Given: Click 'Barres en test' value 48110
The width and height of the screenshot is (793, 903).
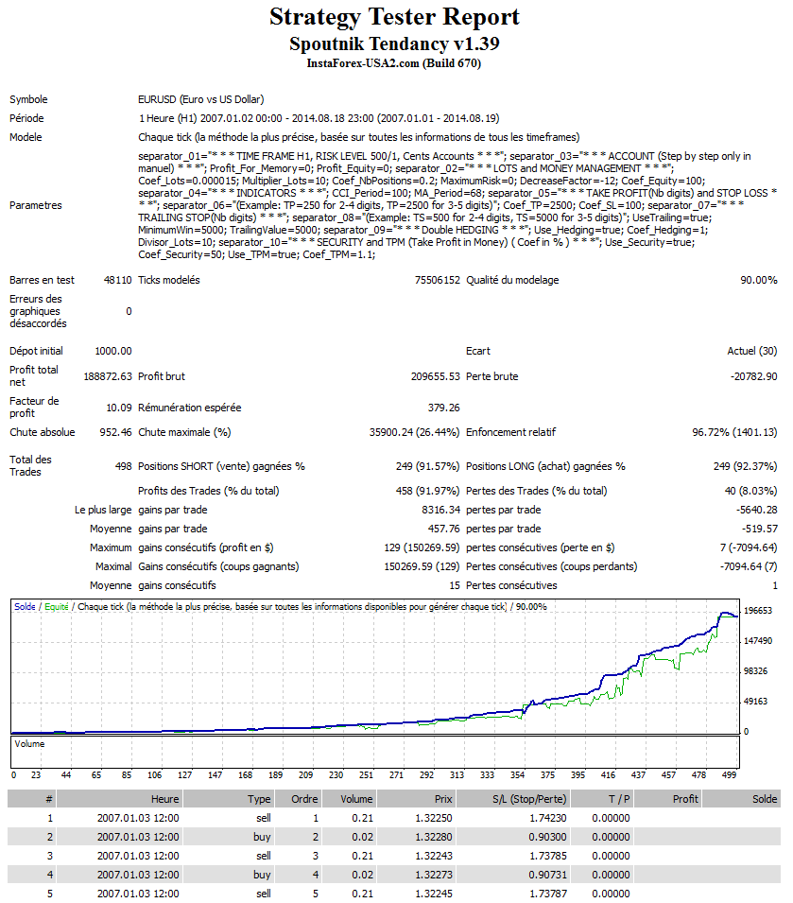Looking at the screenshot, I should tap(117, 281).
